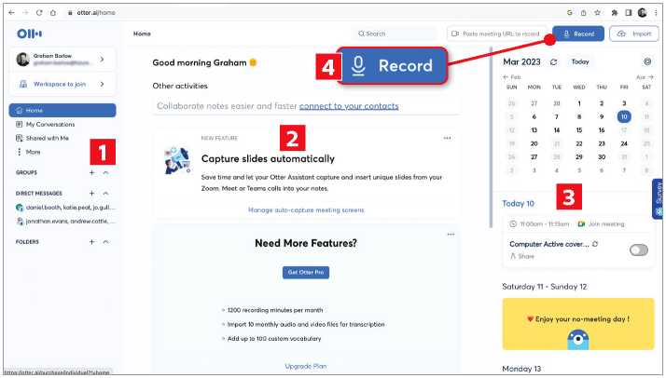Expand Graham Barlow account chevron
This screenshot has height=378, width=666.
(102, 59)
